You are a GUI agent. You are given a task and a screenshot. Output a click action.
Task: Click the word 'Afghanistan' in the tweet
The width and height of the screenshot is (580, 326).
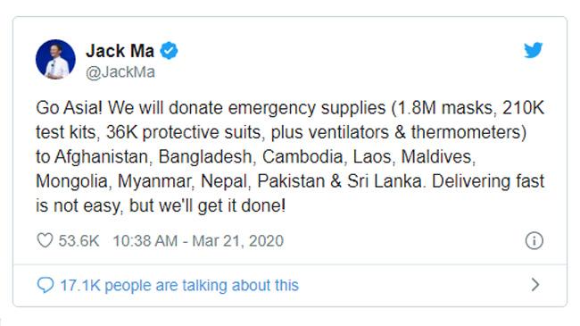point(104,156)
